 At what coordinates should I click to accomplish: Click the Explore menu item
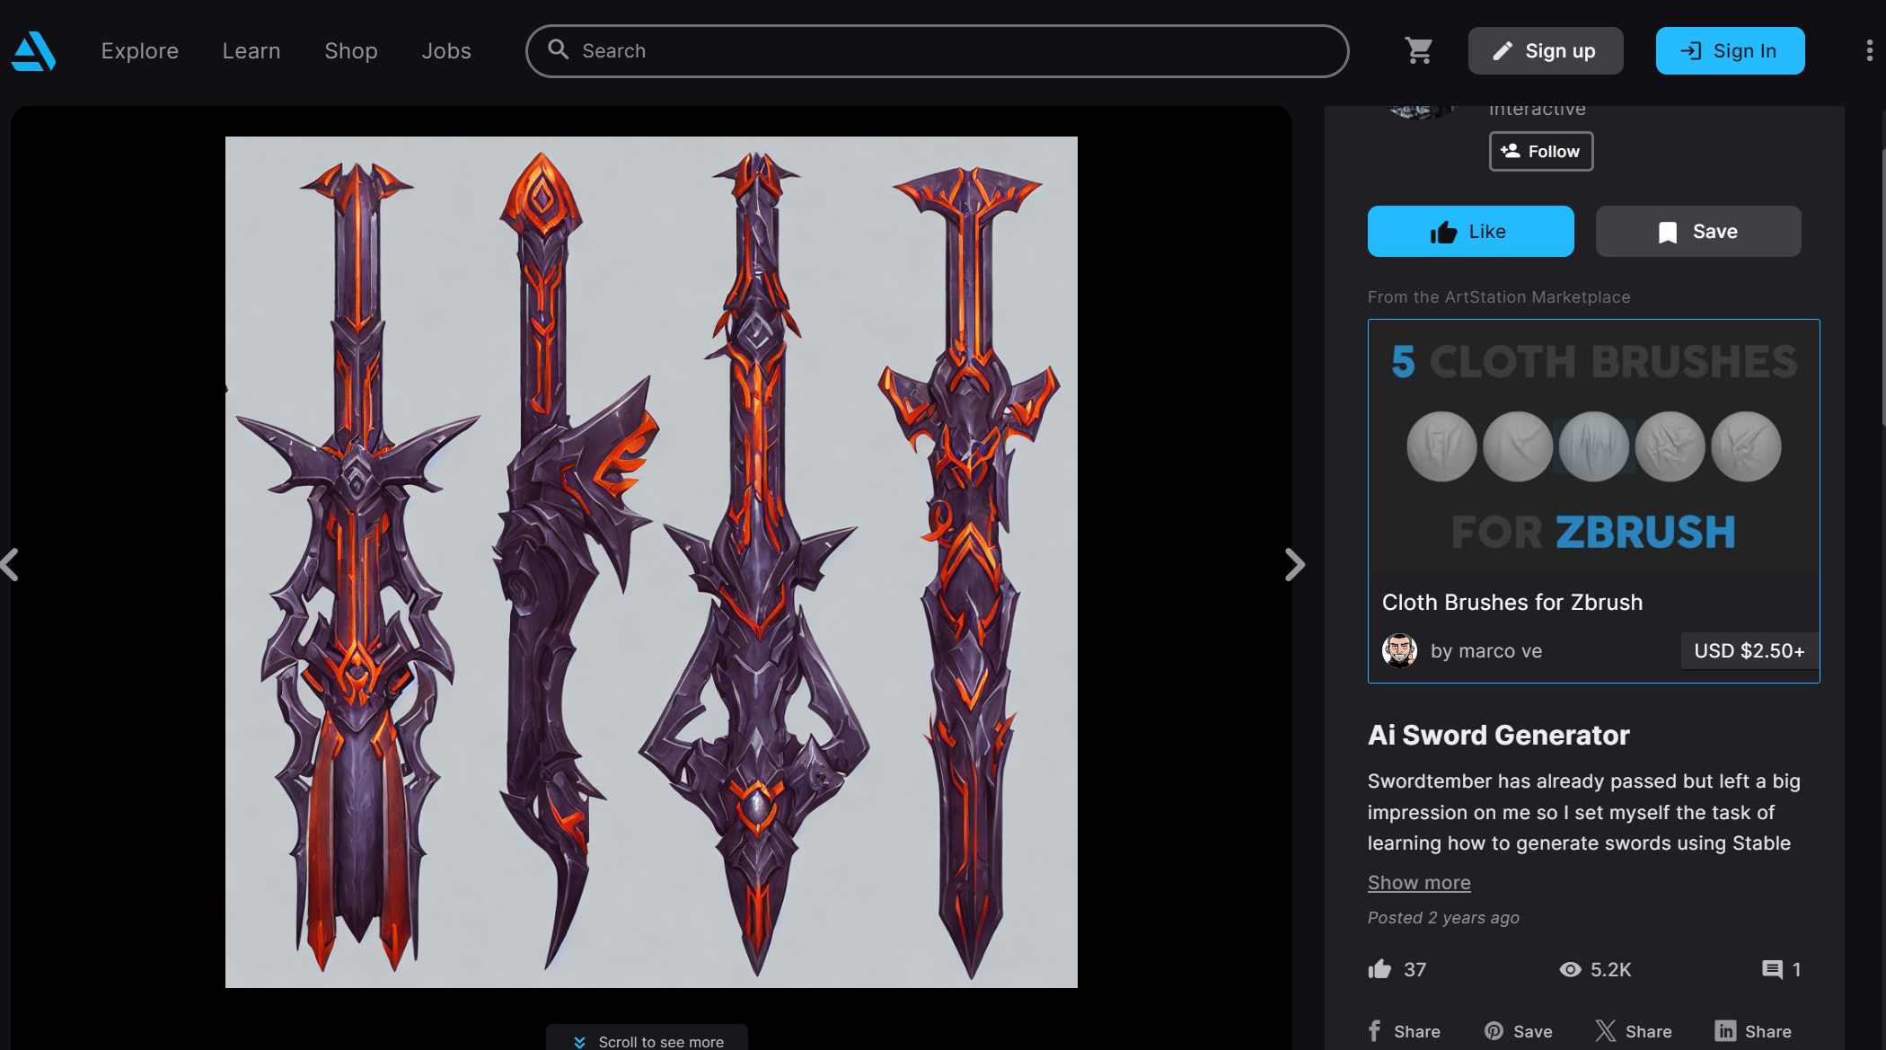point(139,49)
